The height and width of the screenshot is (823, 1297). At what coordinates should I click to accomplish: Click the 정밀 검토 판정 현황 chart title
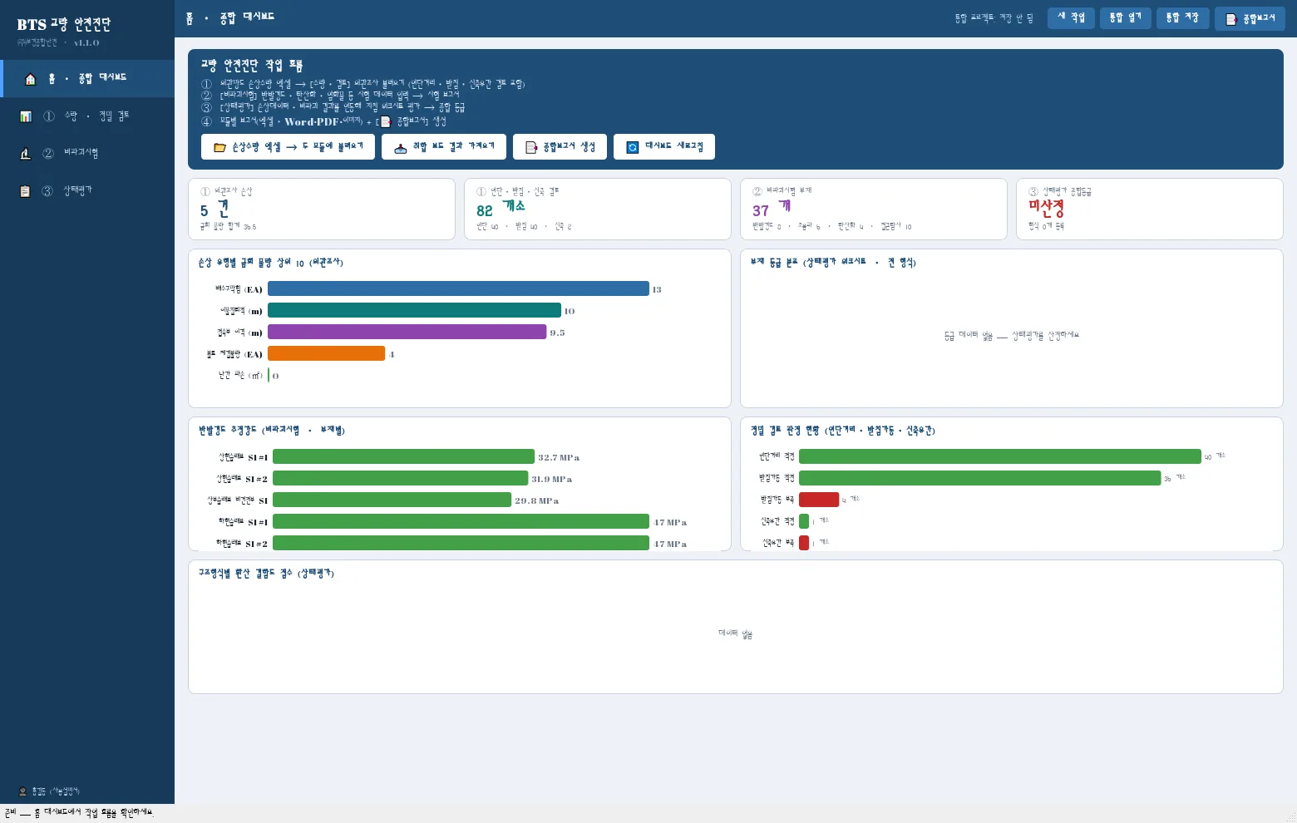[x=843, y=431]
